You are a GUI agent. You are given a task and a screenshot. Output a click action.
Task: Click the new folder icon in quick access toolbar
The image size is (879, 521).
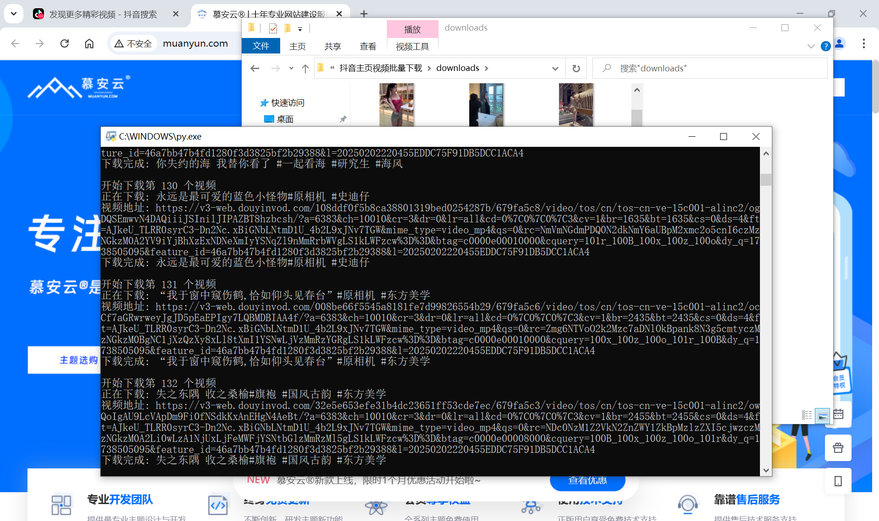click(x=288, y=28)
